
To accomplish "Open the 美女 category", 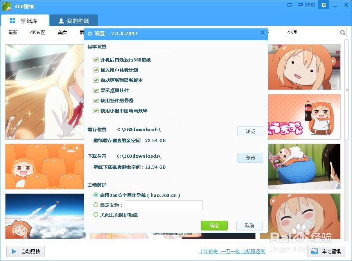I will tap(63, 32).
